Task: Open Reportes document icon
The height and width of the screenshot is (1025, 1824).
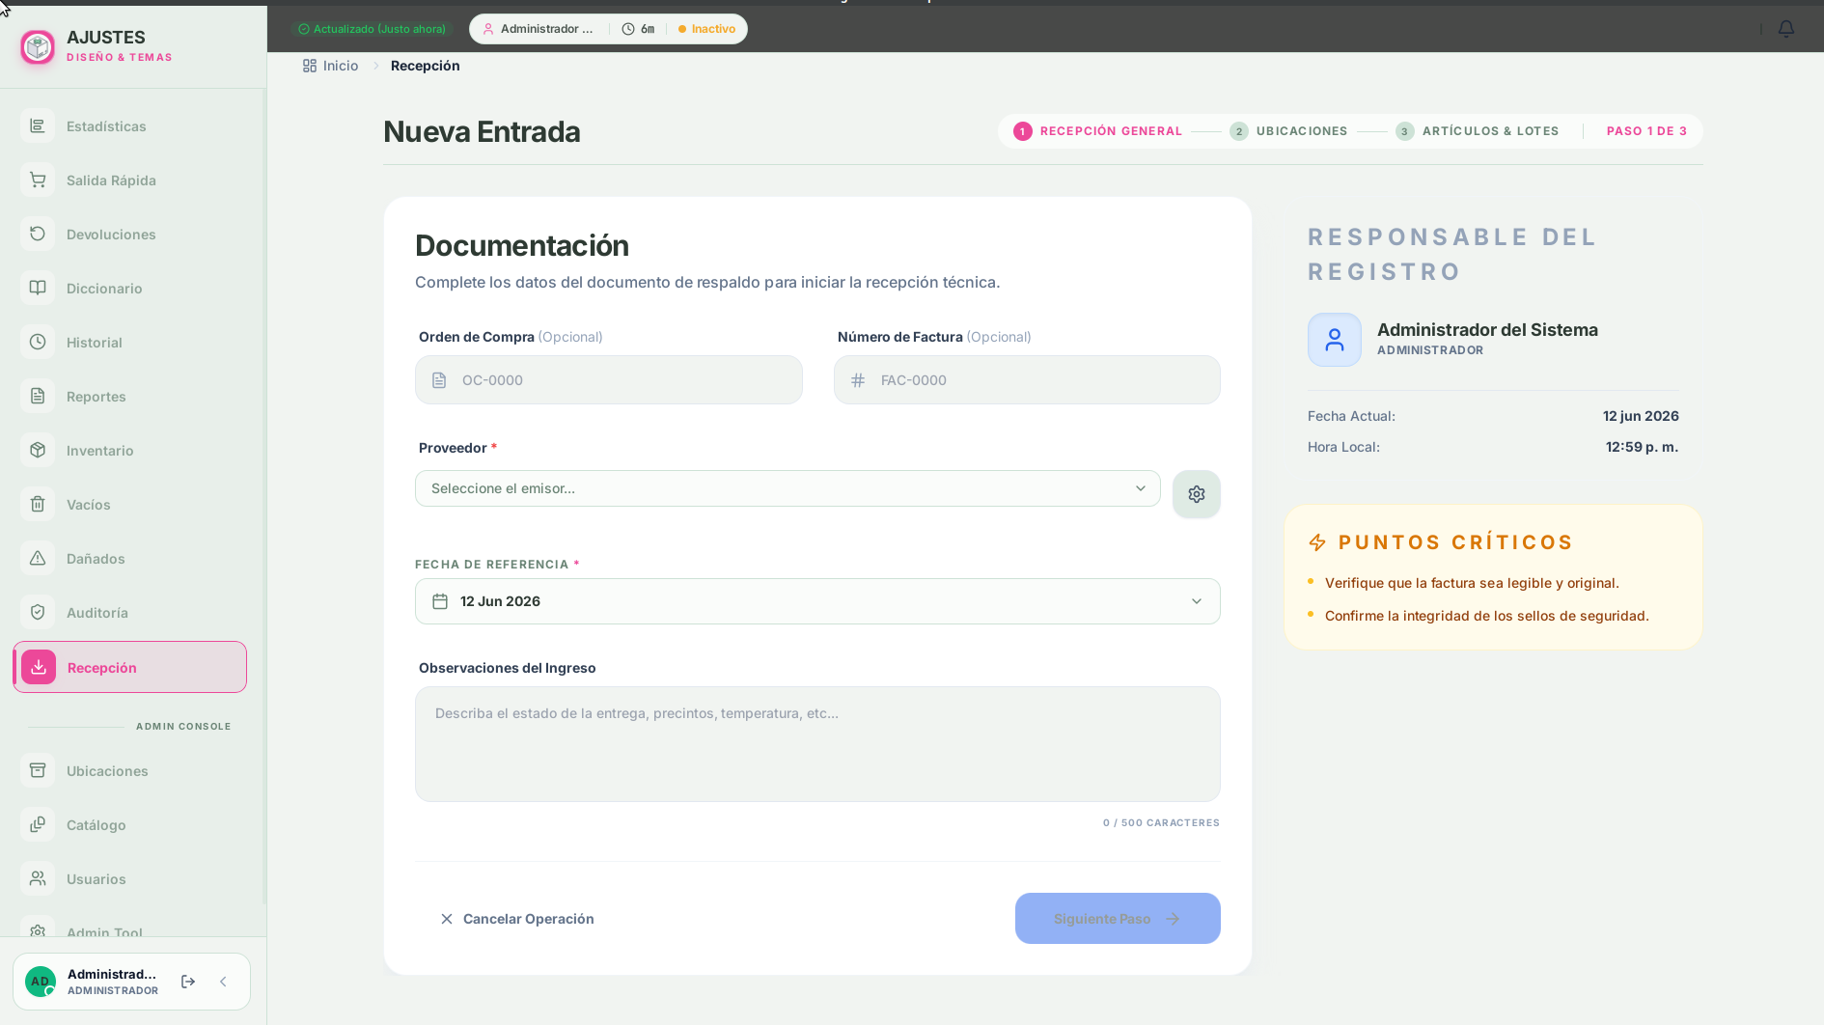Action: [x=38, y=397]
